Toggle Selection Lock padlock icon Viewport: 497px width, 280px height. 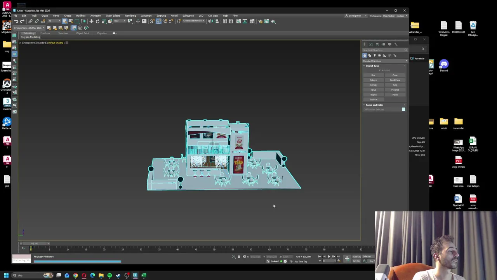coord(239,257)
